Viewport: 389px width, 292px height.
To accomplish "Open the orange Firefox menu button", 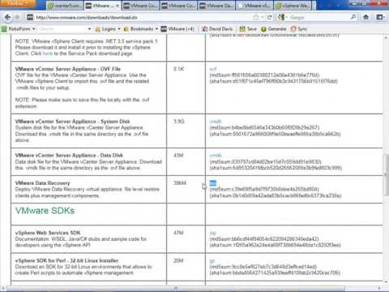I will click(x=18, y=3).
